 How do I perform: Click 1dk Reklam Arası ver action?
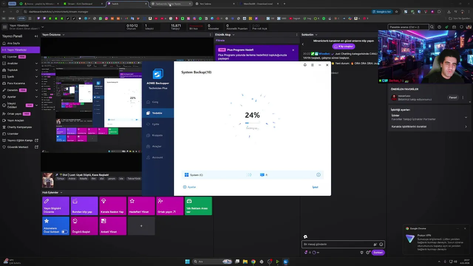[198, 206]
